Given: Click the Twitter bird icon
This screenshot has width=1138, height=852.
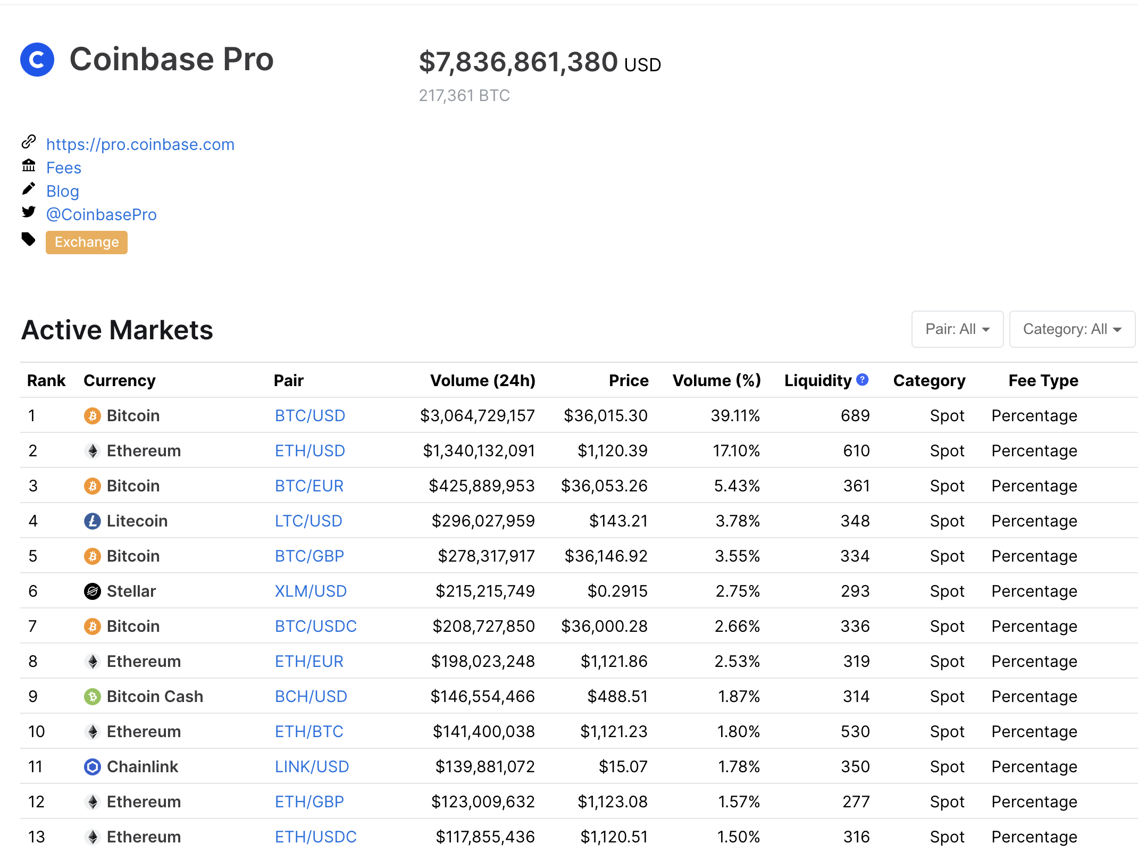Looking at the screenshot, I should 29,212.
